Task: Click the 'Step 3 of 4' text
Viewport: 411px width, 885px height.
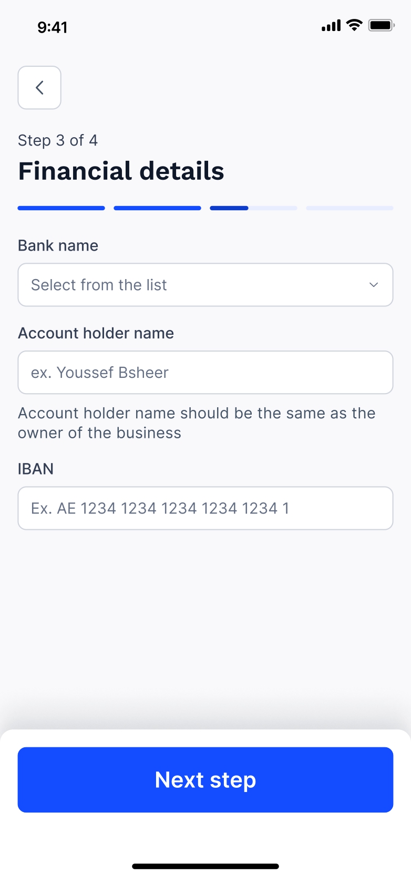Action: click(x=58, y=140)
